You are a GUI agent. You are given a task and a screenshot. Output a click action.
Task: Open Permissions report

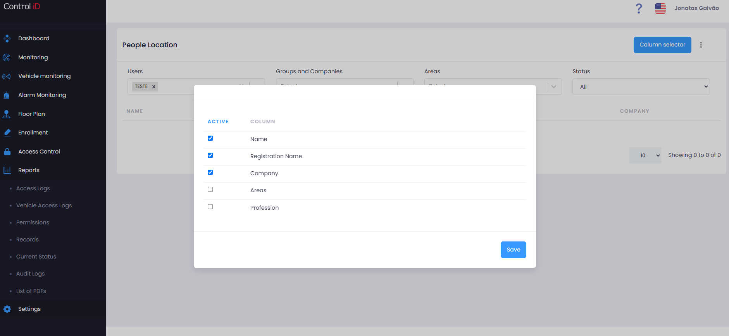point(33,222)
